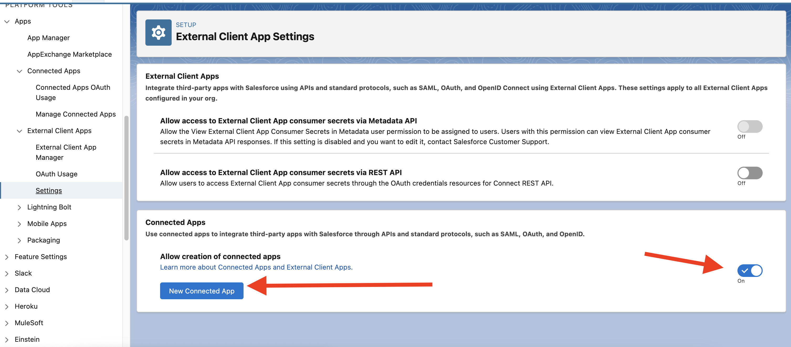Open Connected Apps OAuth Usage page

point(73,92)
